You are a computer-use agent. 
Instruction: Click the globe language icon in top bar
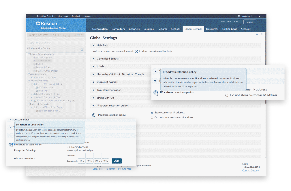pyautogui.click(x=239, y=16)
